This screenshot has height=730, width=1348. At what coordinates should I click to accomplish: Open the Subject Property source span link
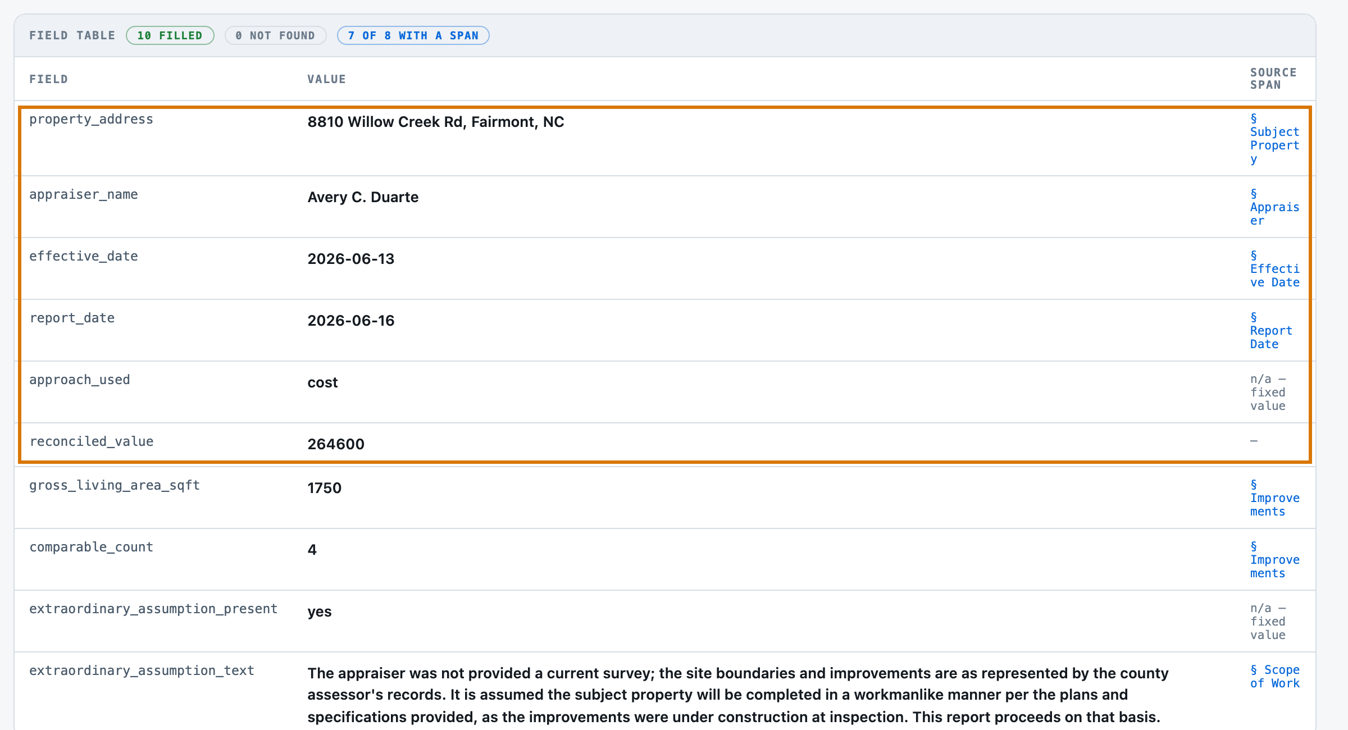click(1274, 139)
